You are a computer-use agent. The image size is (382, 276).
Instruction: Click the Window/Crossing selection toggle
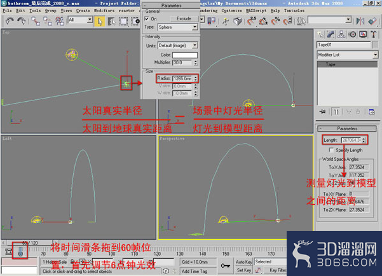coord(135,21)
